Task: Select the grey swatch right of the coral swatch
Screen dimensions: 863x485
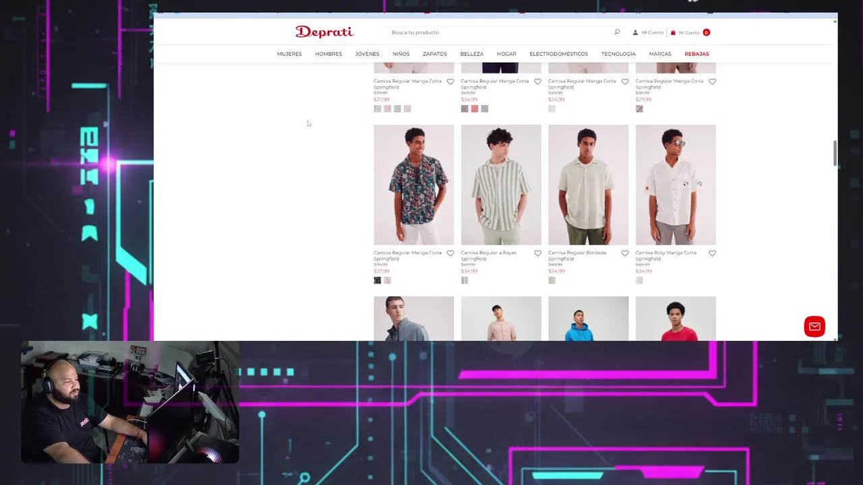Action: (485, 108)
